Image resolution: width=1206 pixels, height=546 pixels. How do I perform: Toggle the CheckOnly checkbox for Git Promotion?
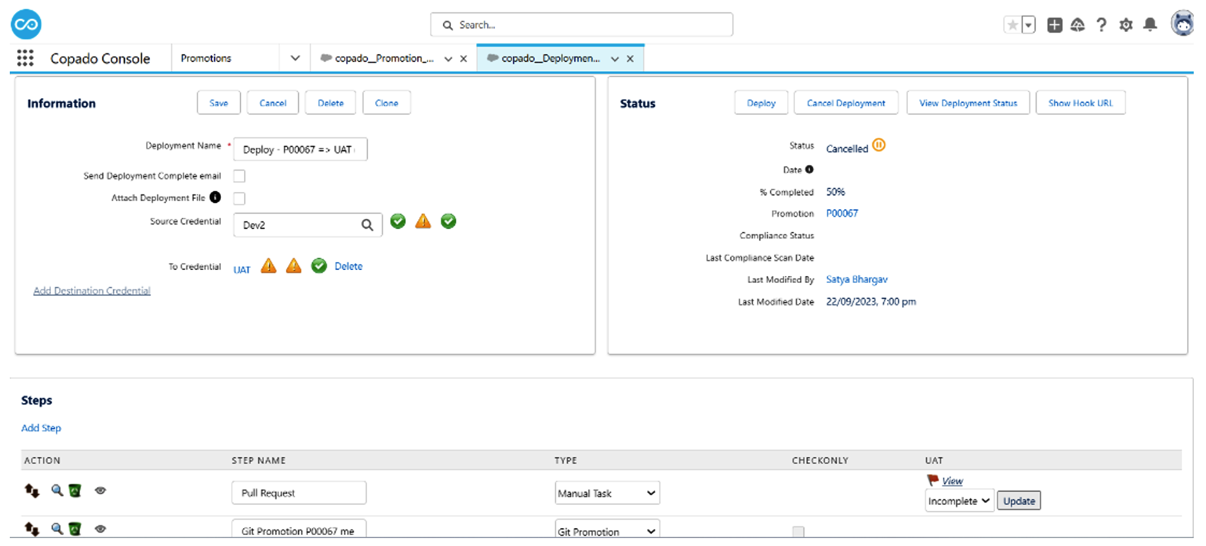(x=798, y=531)
